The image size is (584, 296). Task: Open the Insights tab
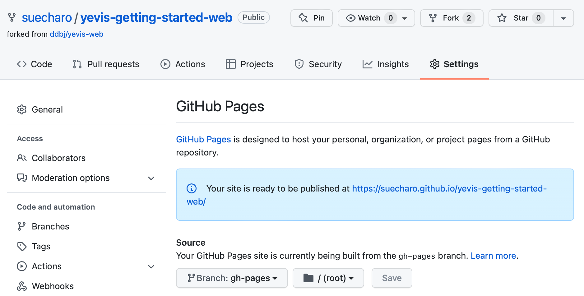(x=386, y=64)
